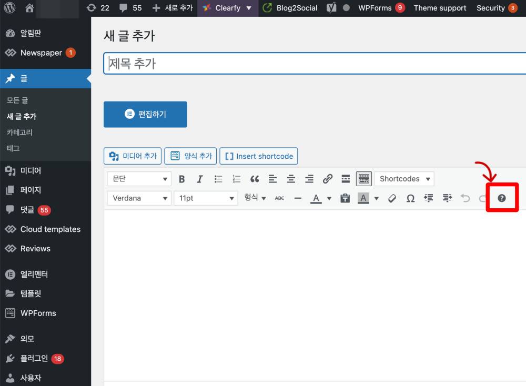Image resolution: width=526 pixels, height=386 pixels.
Task: Open the background color picker arrow
Action: (377, 198)
